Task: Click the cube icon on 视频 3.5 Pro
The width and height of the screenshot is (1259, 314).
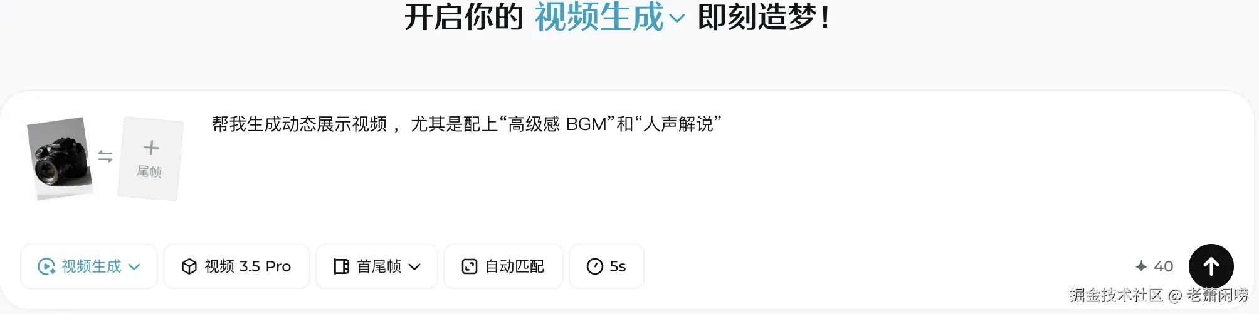Action: pos(189,266)
